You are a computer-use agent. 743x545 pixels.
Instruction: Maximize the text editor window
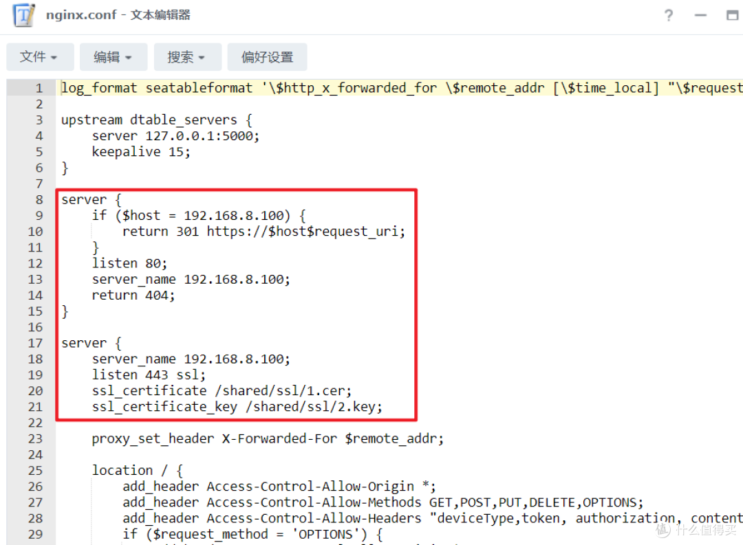tap(731, 15)
